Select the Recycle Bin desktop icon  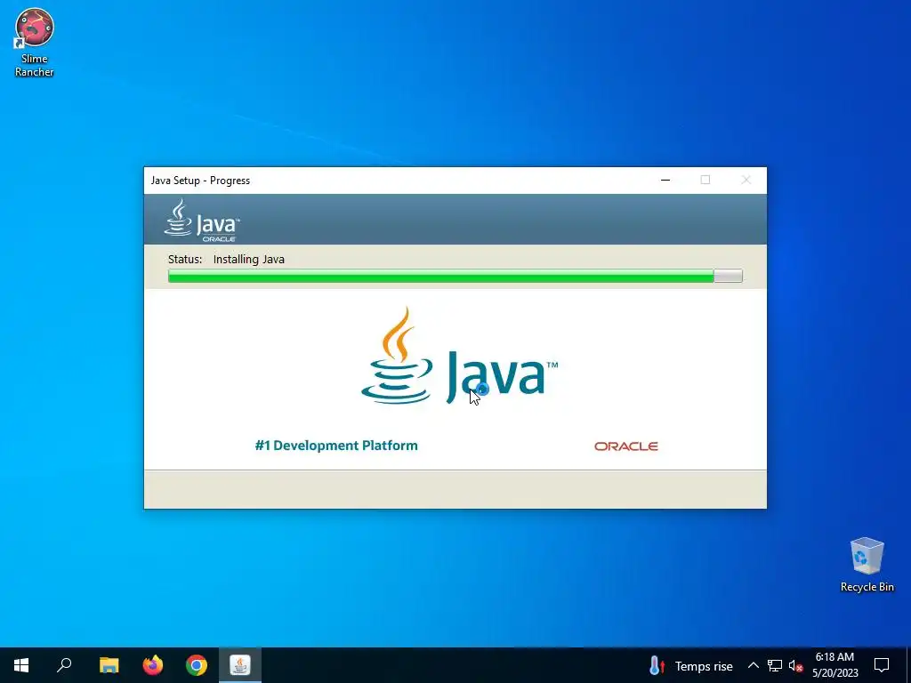pos(867,565)
